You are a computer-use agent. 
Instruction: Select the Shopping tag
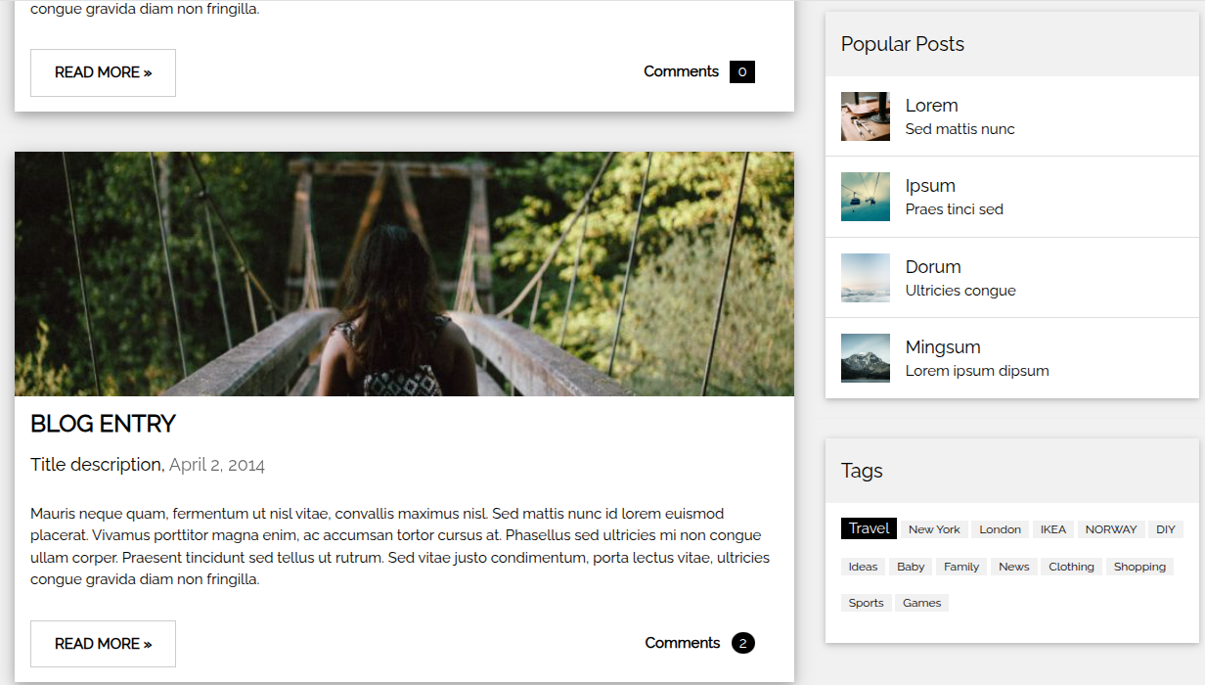click(x=1139, y=567)
